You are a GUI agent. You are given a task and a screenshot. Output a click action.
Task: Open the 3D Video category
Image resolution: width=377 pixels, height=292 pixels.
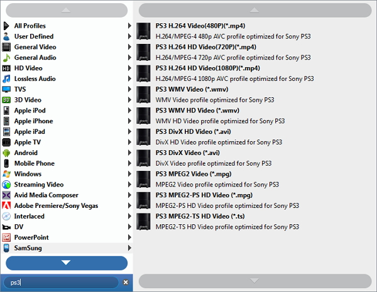pyautogui.click(x=67, y=100)
